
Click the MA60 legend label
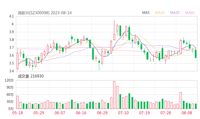190,13
